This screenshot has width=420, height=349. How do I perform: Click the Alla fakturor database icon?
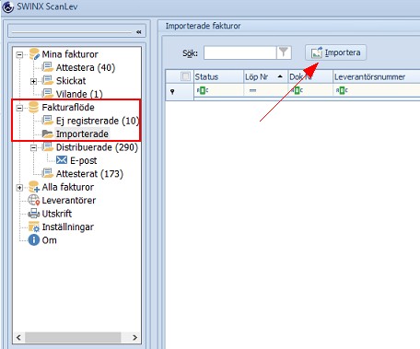34,187
